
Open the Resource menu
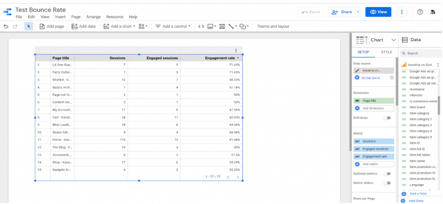click(x=115, y=17)
